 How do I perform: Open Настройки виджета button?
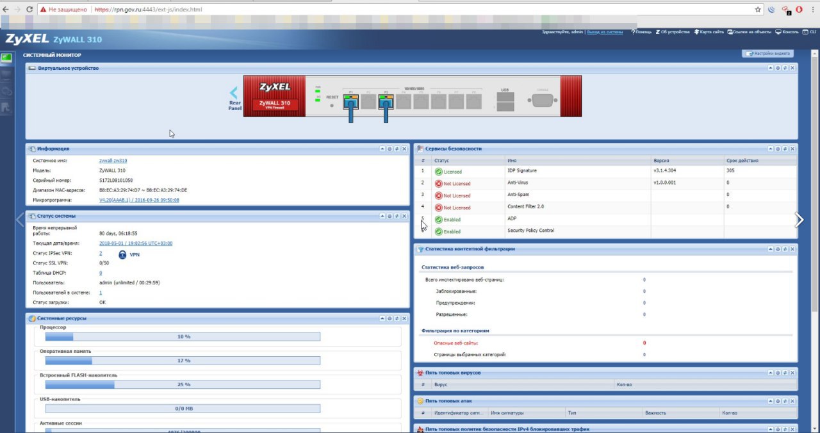[x=768, y=54]
